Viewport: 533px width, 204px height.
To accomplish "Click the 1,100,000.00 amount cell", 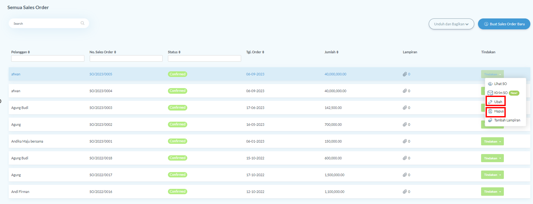I will click(334, 192).
